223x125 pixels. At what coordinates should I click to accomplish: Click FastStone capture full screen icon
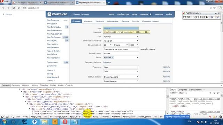pyautogui.click(x=200, y=17)
